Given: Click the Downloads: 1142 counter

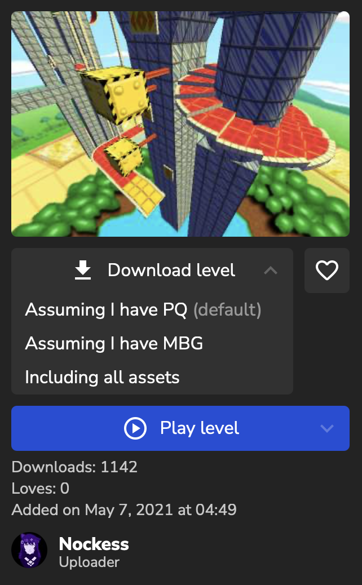Looking at the screenshot, I should click(x=74, y=467).
